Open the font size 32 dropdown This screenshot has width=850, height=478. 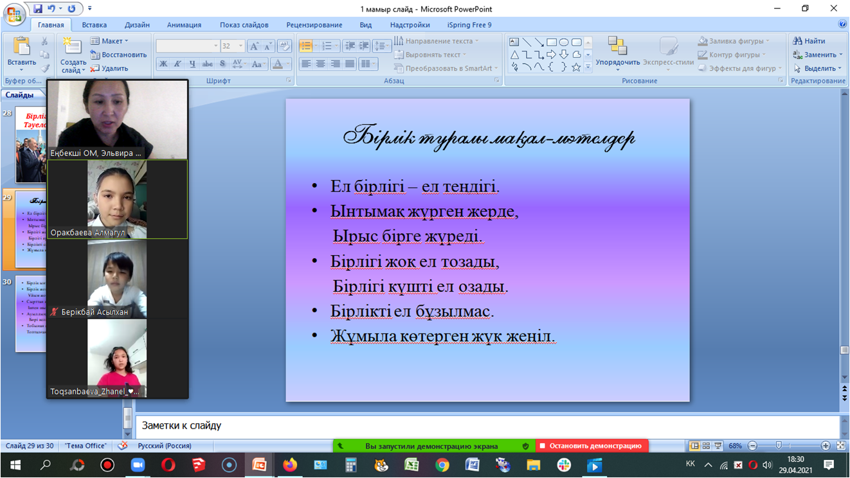[x=241, y=46]
